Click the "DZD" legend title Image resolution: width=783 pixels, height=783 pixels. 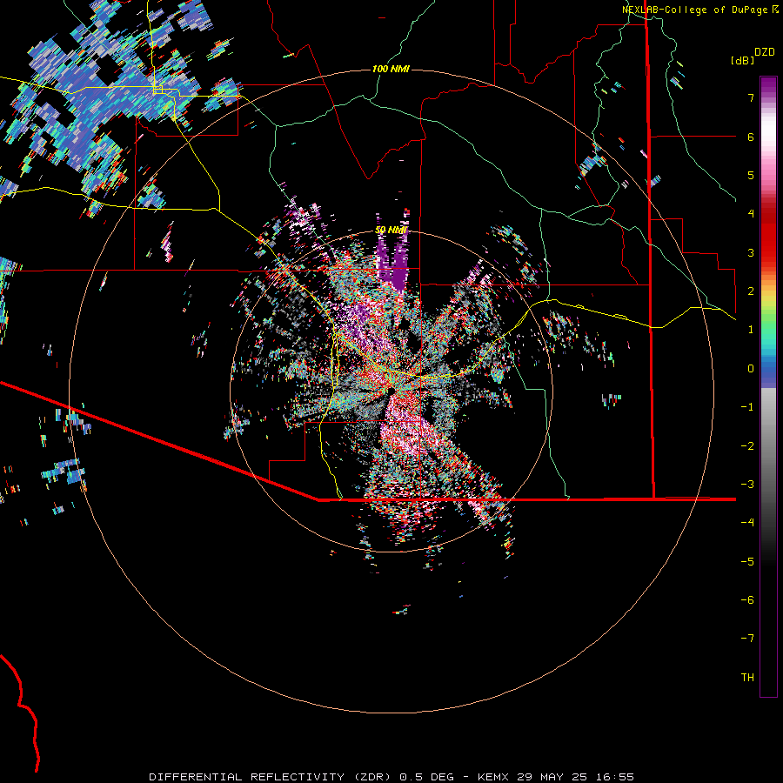click(765, 52)
